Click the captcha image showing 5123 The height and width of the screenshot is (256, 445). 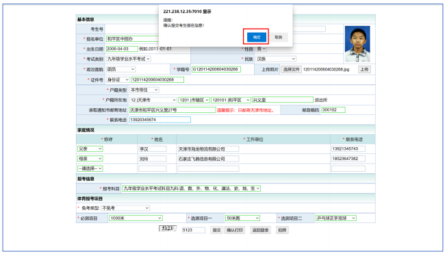[x=168, y=229]
